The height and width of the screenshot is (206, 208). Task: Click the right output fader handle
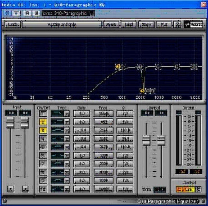(161, 140)
